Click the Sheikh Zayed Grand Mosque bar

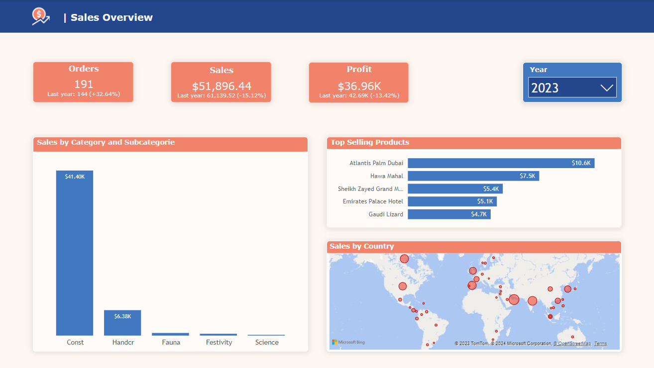coord(455,189)
